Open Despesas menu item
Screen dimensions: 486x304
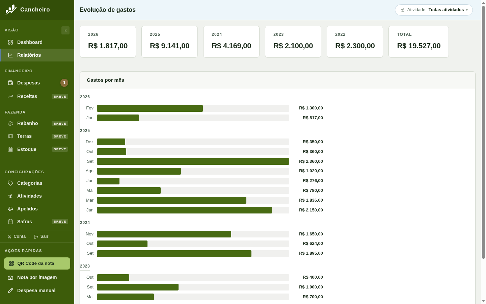coord(37,83)
